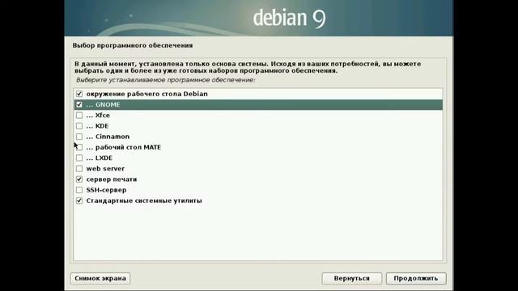518x291 pixels.
Task: Tick the web server checkbox
Action: [x=79, y=169]
